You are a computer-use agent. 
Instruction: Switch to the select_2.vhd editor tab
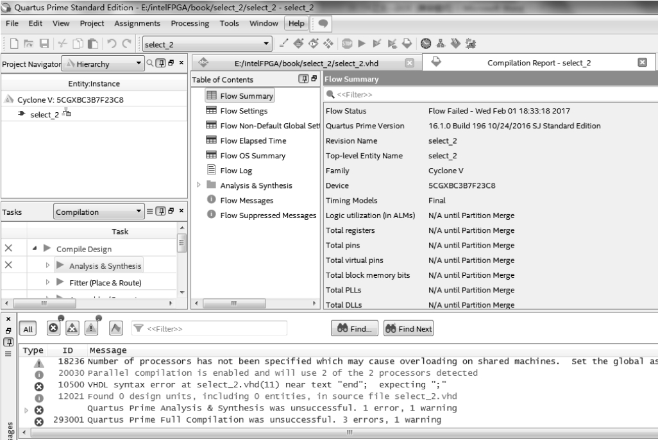[305, 63]
